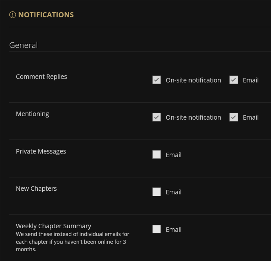The height and width of the screenshot is (261, 271).
Task: Click the New Chapters setting label
Action: coord(36,189)
